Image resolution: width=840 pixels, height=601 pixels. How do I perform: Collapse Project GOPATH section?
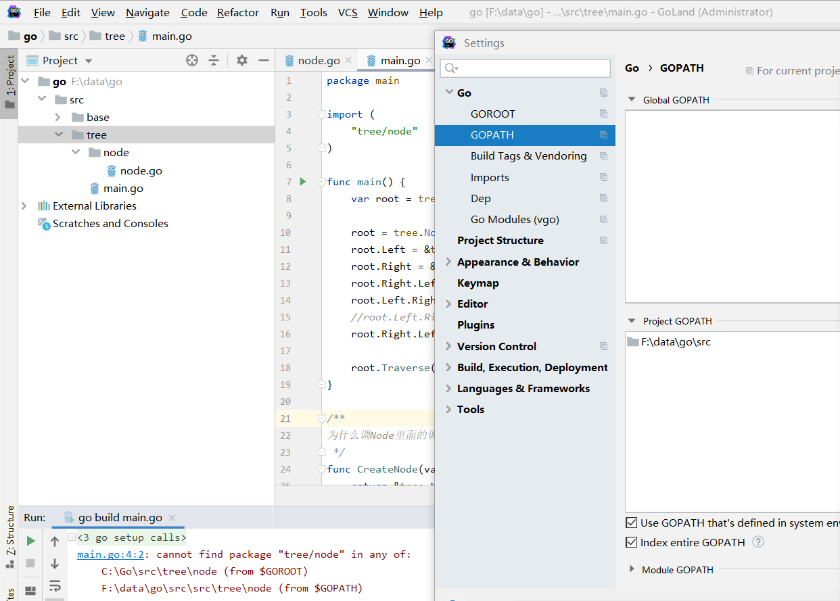click(632, 320)
